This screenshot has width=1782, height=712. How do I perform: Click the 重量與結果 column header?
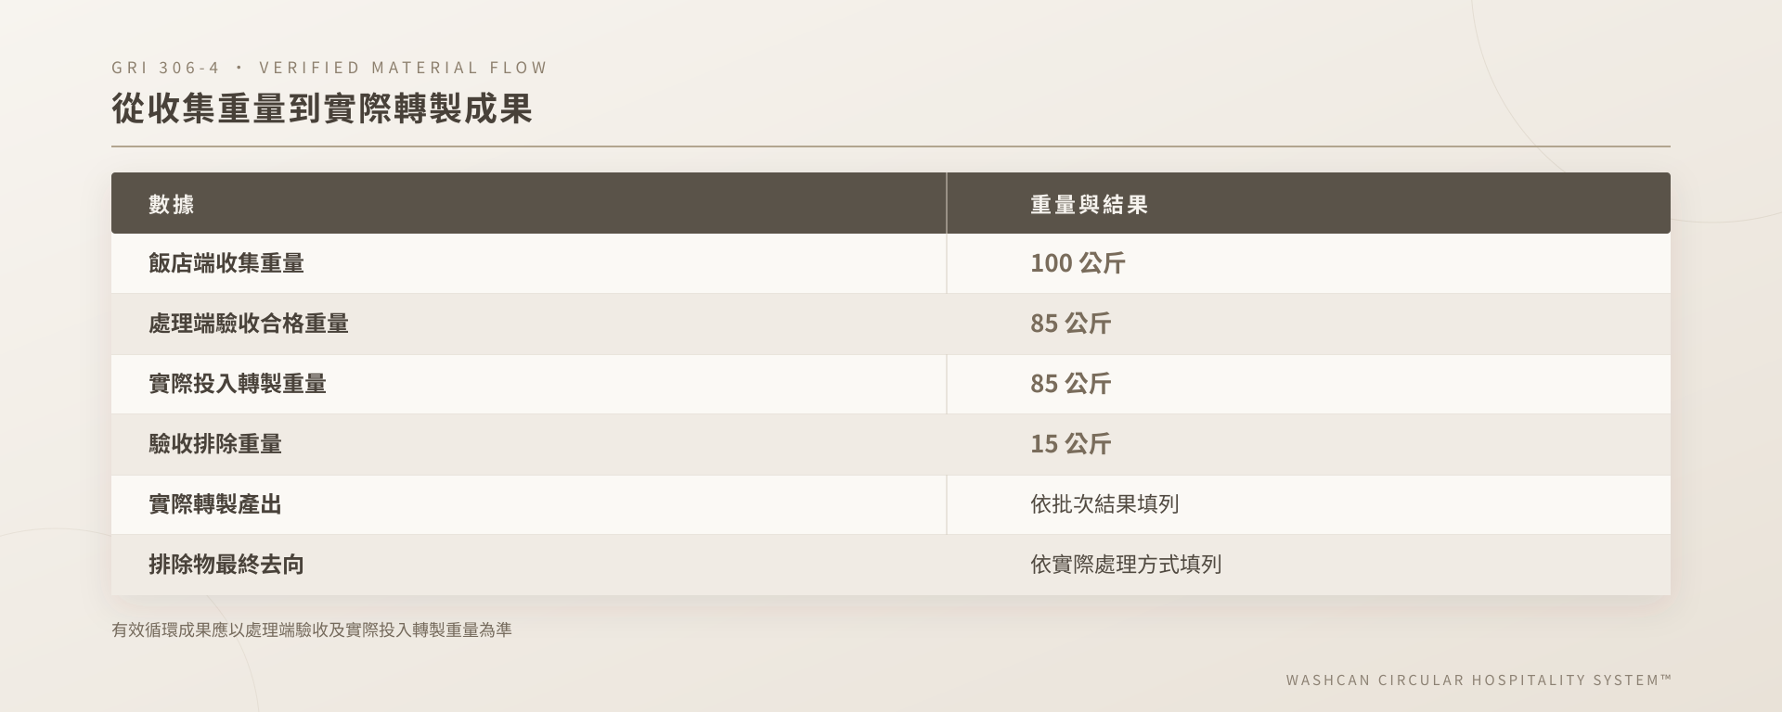(x=1089, y=204)
